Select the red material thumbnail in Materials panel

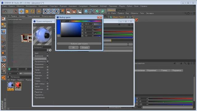click(x=18, y=85)
